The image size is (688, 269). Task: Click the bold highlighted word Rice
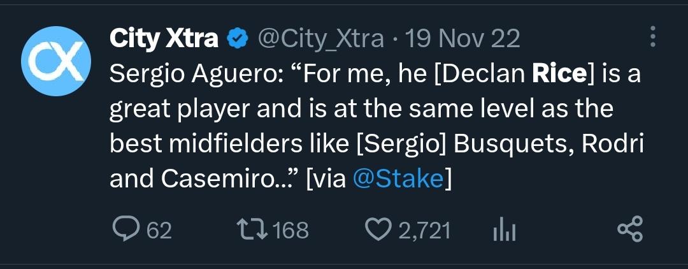coord(559,75)
